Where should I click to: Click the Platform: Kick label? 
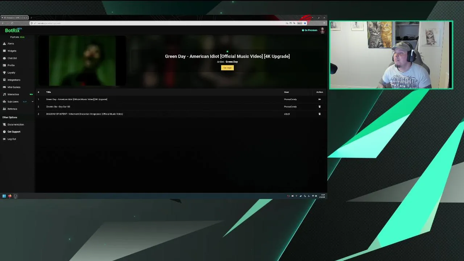pyautogui.click(x=17, y=37)
